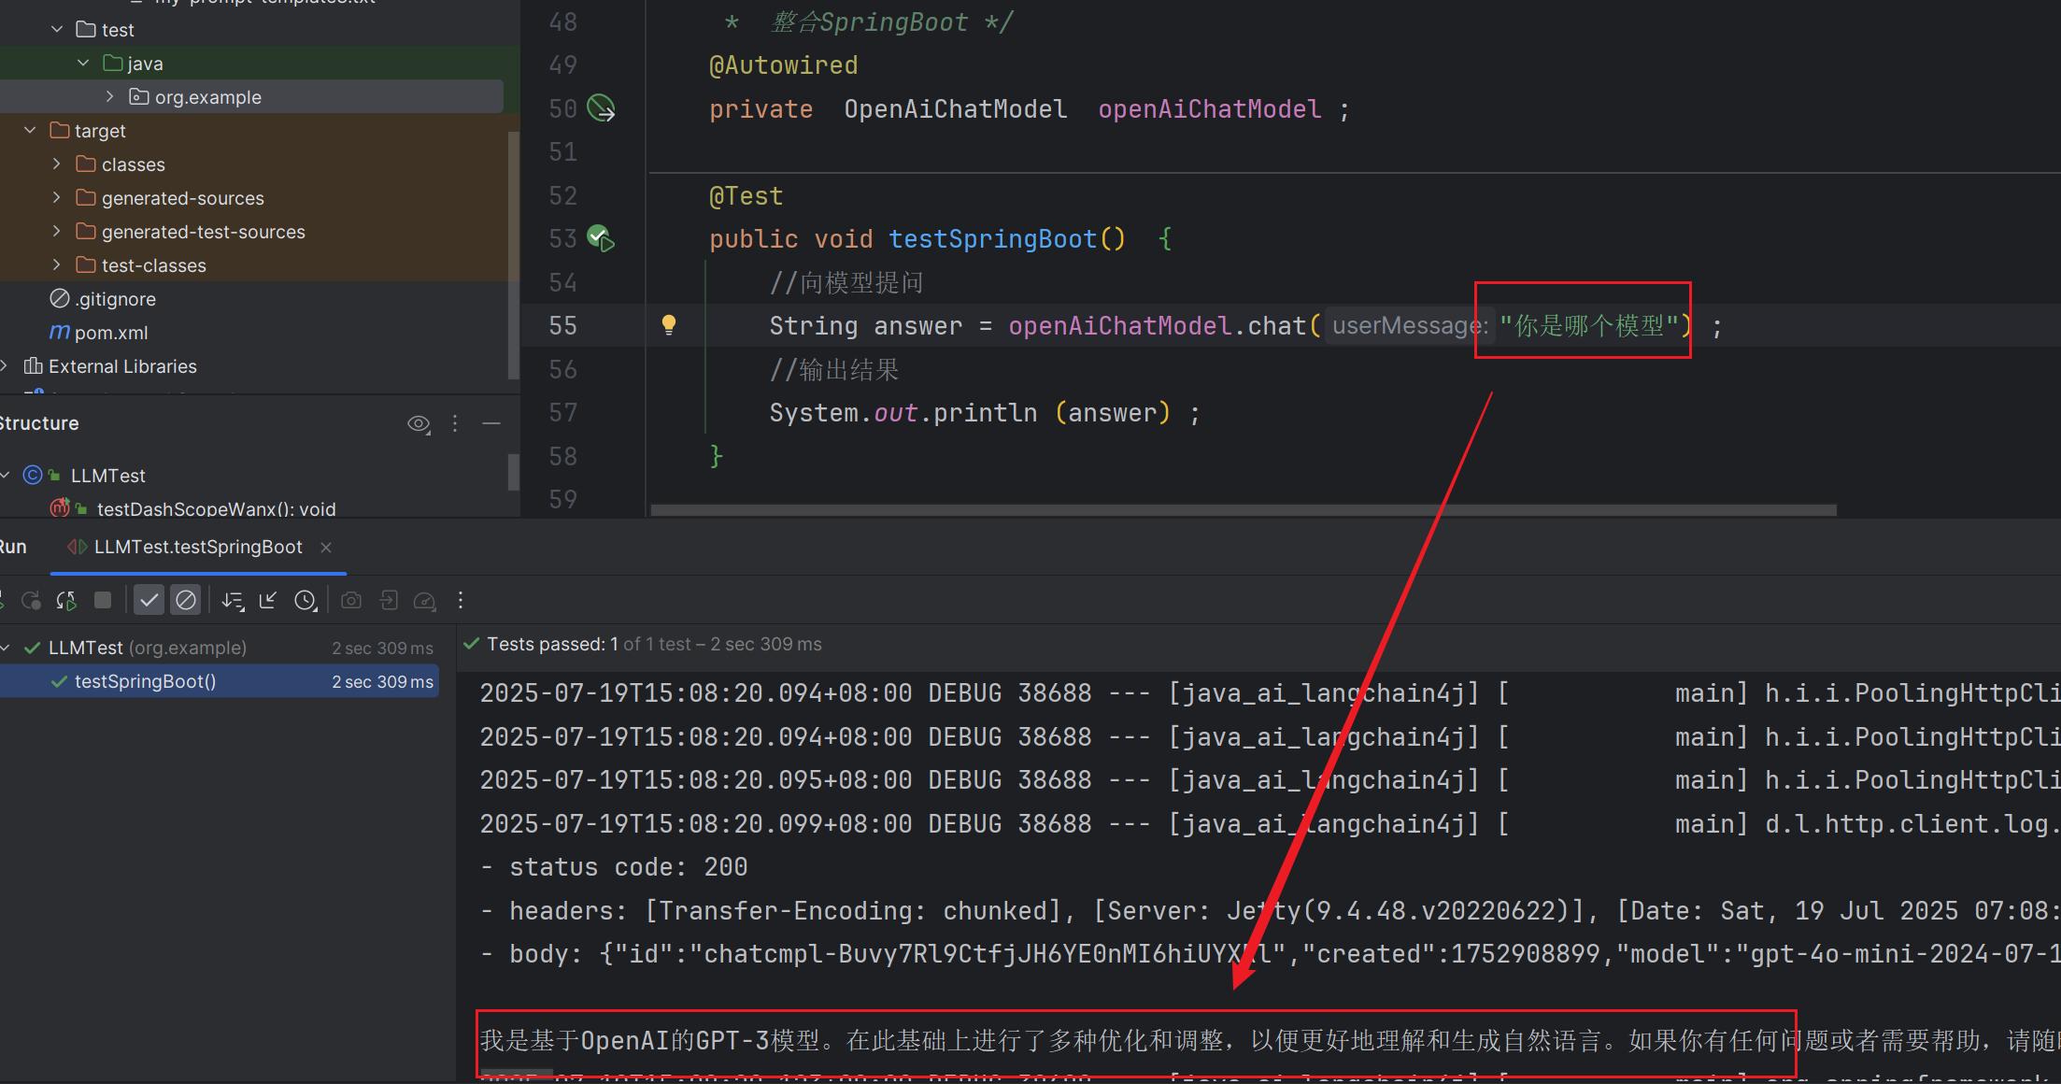Screen dimensions: 2061x1084
Task: Collapse the java folder
Action: click(x=83, y=64)
